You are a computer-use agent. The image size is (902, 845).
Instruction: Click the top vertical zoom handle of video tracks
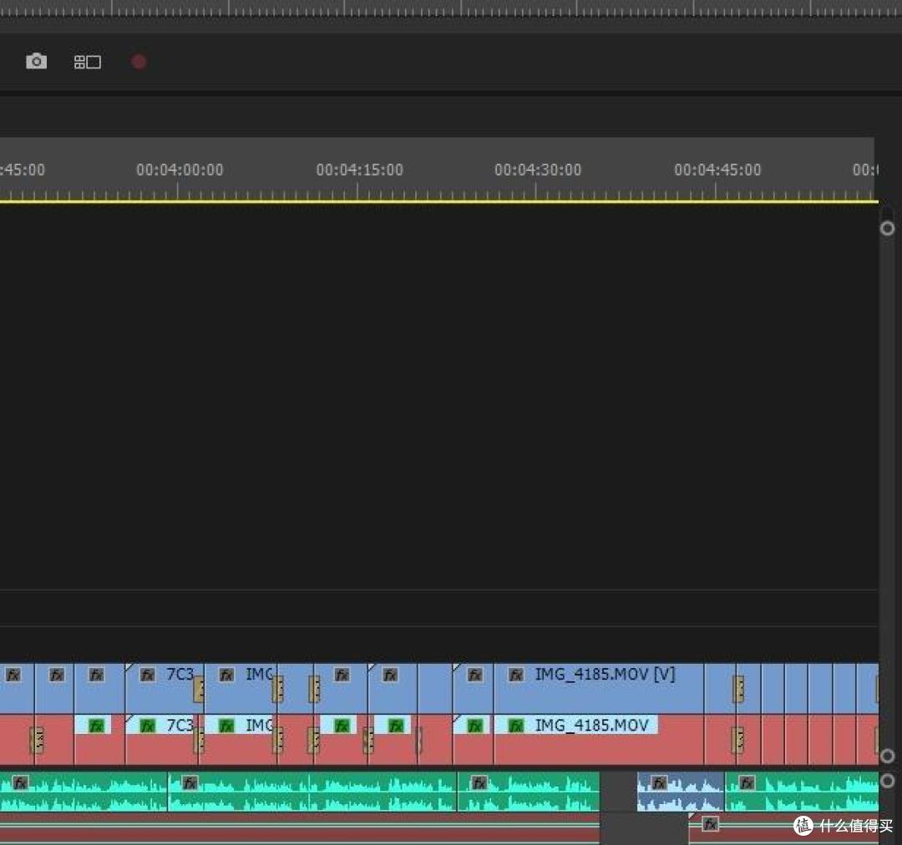pyautogui.click(x=888, y=228)
